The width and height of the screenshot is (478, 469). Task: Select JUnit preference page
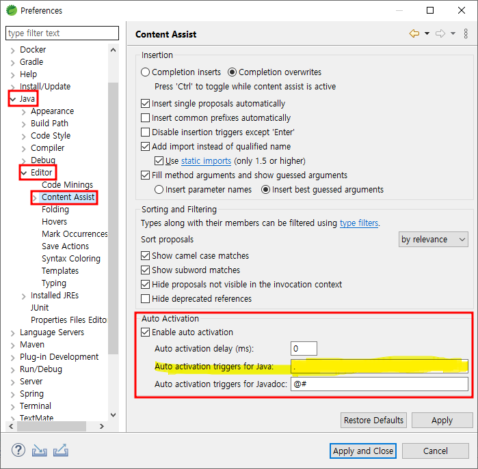pyautogui.click(x=40, y=308)
